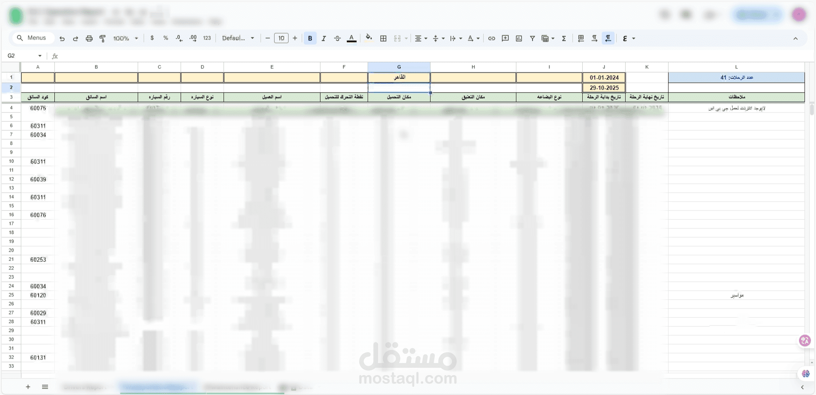Select column G header

399,67
